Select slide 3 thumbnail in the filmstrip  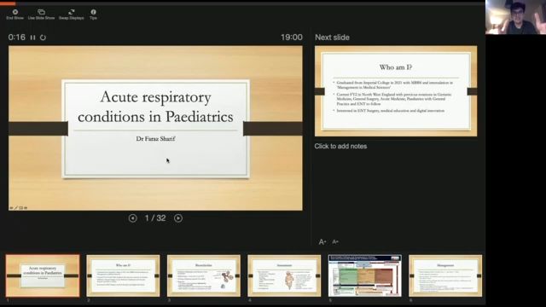(x=204, y=275)
